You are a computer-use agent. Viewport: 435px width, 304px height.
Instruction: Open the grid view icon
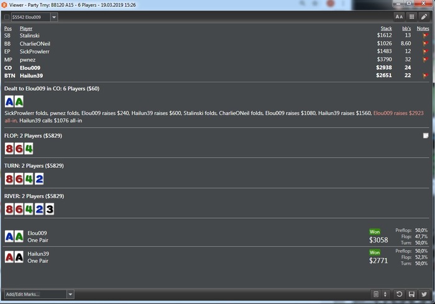pyautogui.click(x=411, y=17)
